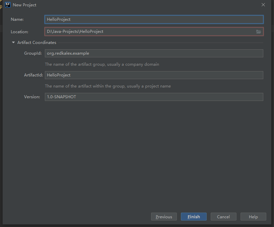274x227 pixels.
Task: Click the Artifact Coordinates section heading
Action: coord(37,43)
